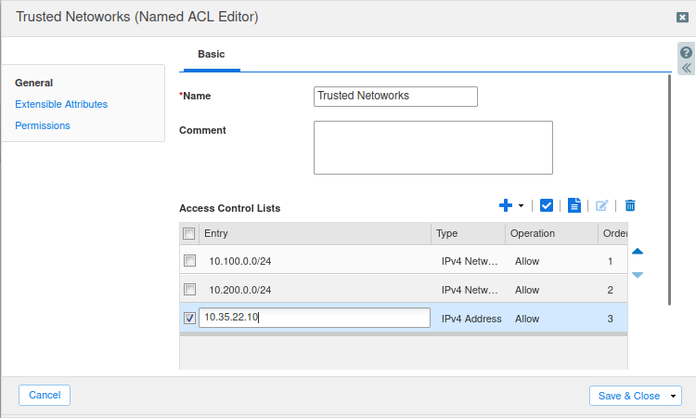696x418 pixels.
Task: Open the Extensible Attributes section
Action: click(x=61, y=104)
